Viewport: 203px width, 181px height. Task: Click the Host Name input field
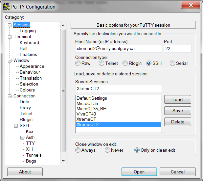(x=119, y=49)
